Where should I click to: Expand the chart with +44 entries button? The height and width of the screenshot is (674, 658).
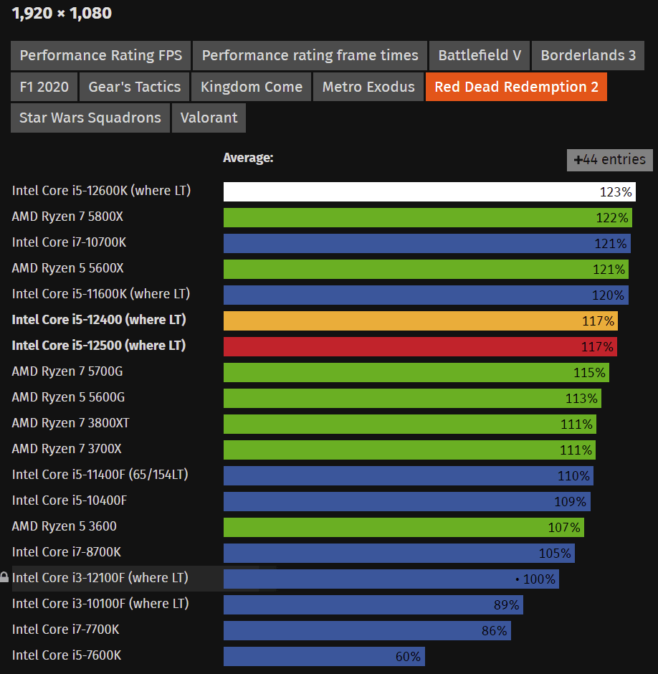point(609,160)
